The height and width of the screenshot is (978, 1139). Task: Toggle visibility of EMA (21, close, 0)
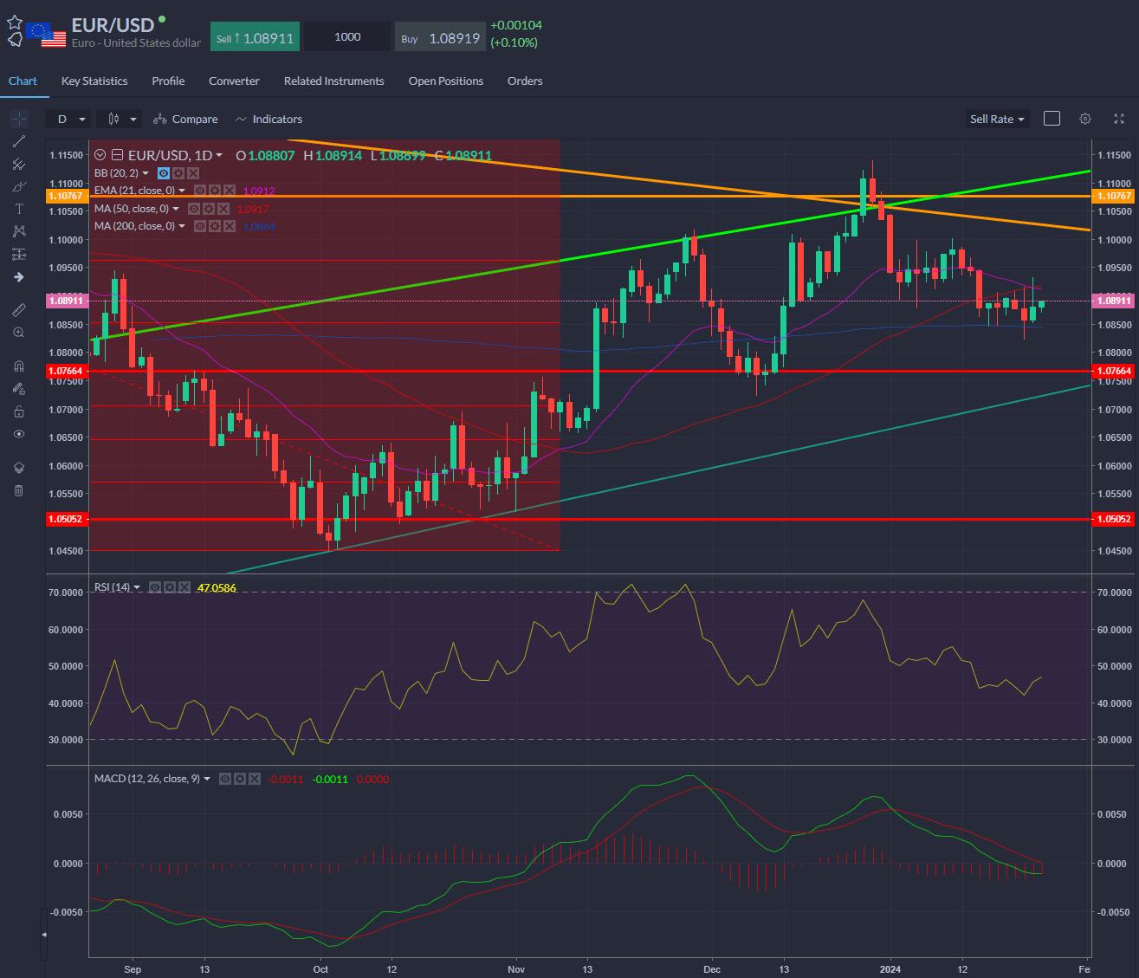(200, 191)
